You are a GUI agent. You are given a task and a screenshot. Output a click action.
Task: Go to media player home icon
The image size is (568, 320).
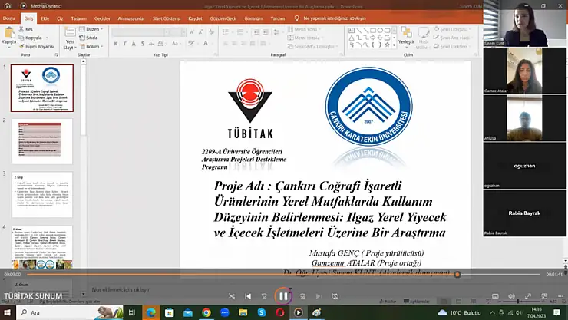[7, 6]
